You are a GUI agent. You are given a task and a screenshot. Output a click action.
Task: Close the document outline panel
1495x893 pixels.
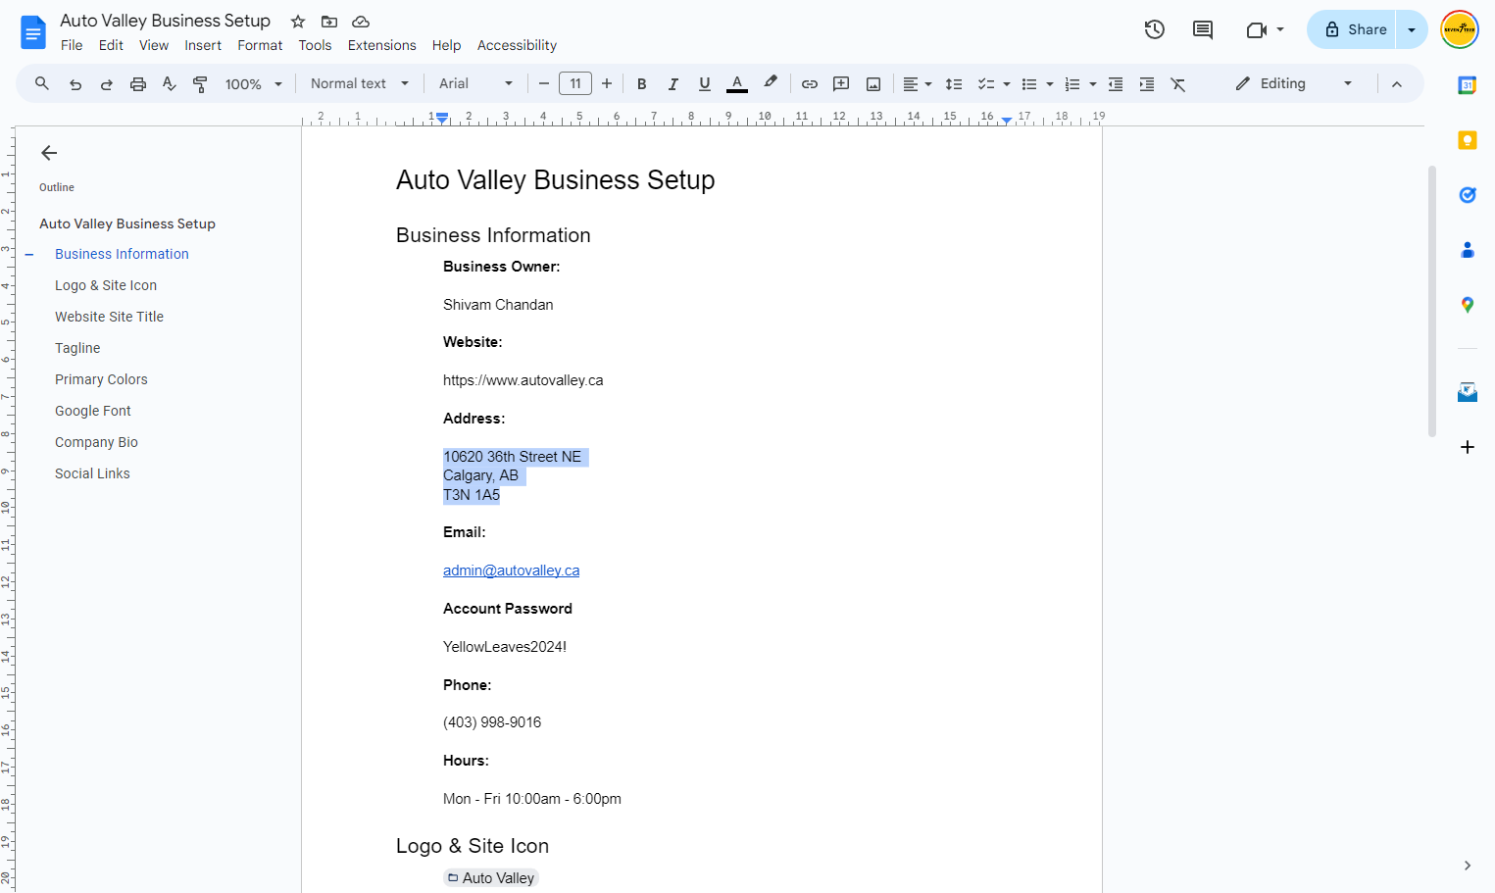(49, 153)
